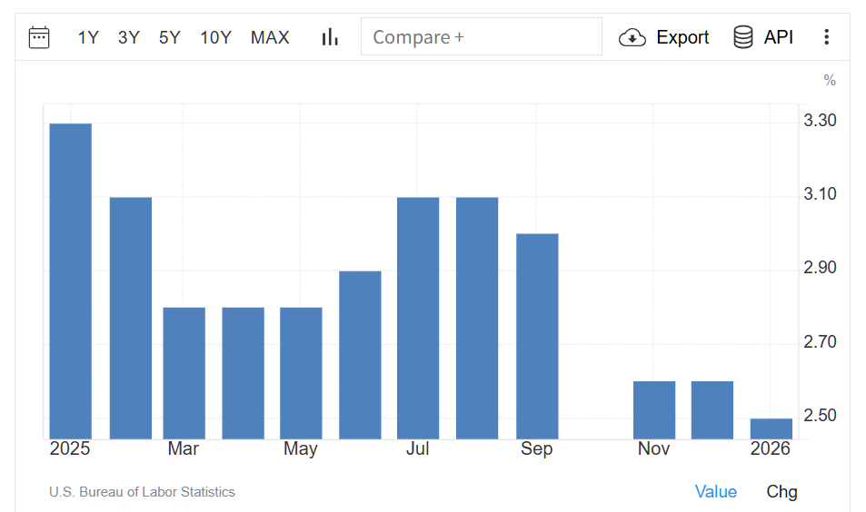Click the tallest bar at 2025
866x512 pixels.
tap(70, 281)
